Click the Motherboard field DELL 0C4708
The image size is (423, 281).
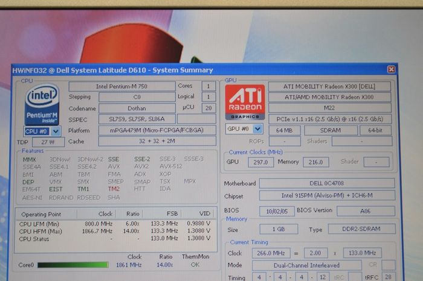coord(327,183)
